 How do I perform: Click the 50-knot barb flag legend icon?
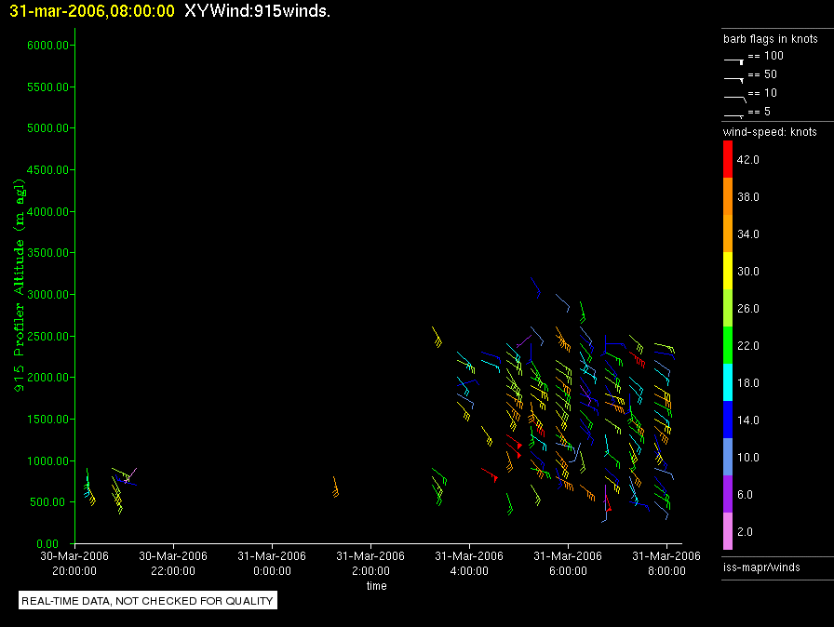pos(734,78)
